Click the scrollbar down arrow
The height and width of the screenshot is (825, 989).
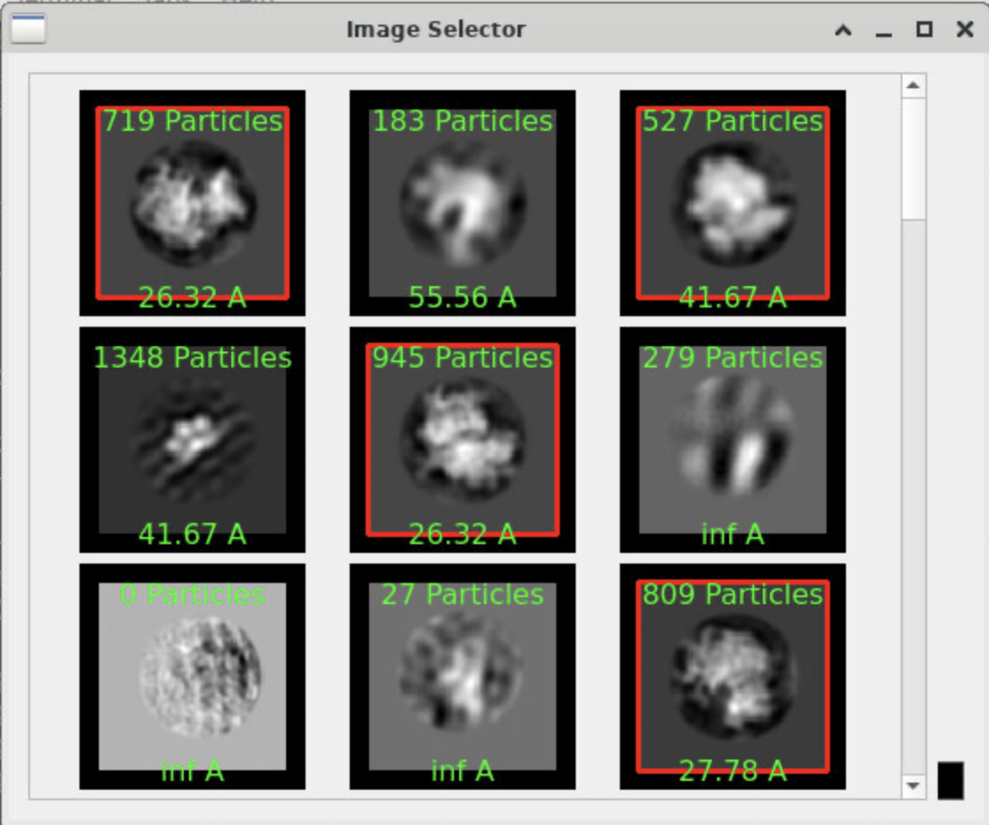(x=913, y=785)
